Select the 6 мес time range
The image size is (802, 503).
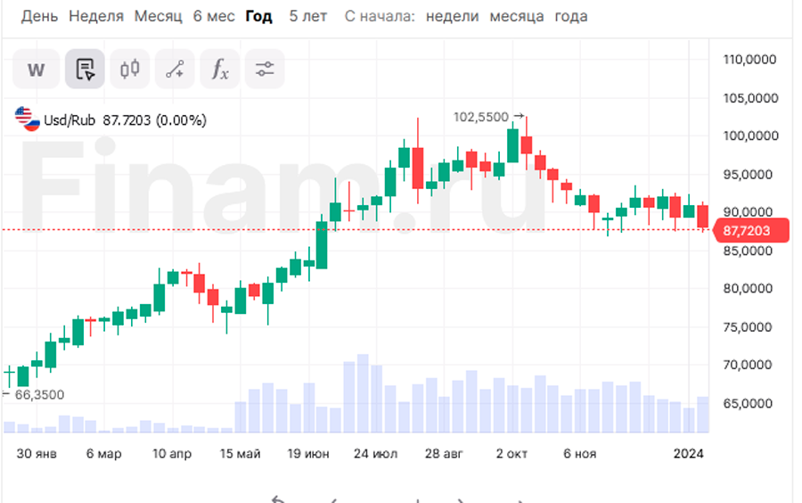pyautogui.click(x=213, y=16)
